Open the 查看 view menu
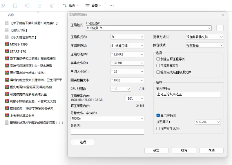 [93, 6]
